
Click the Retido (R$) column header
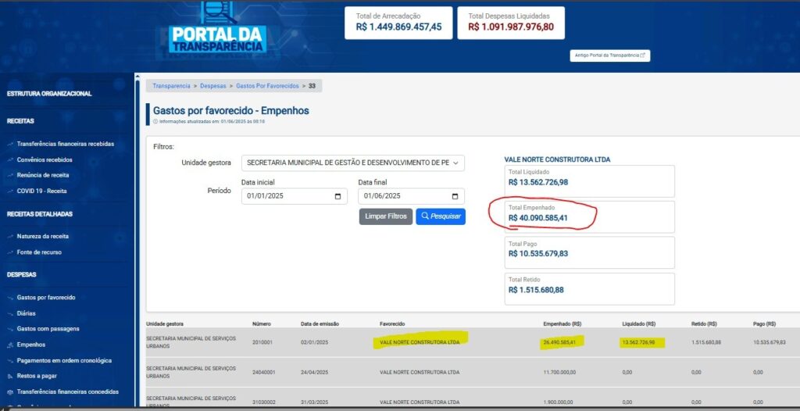click(x=705, y=324)
